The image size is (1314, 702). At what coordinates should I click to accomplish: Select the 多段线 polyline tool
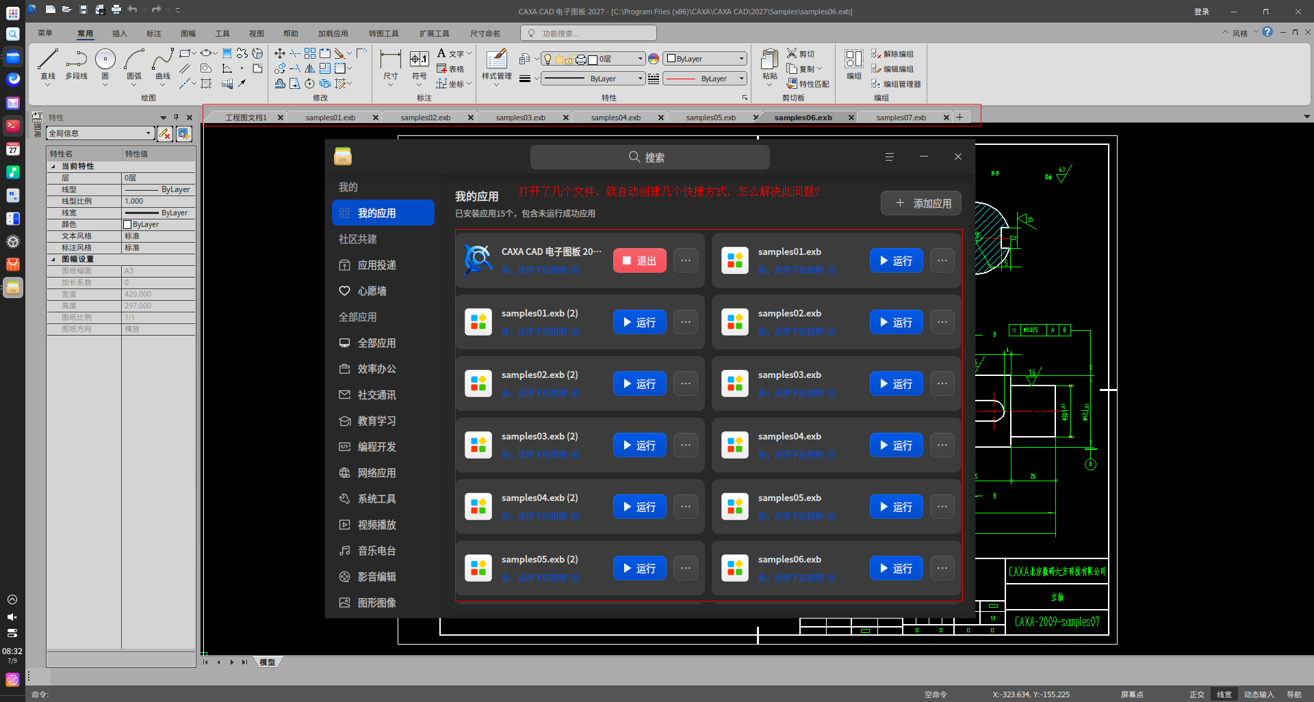pyautogui.click(x=77, y=64)
